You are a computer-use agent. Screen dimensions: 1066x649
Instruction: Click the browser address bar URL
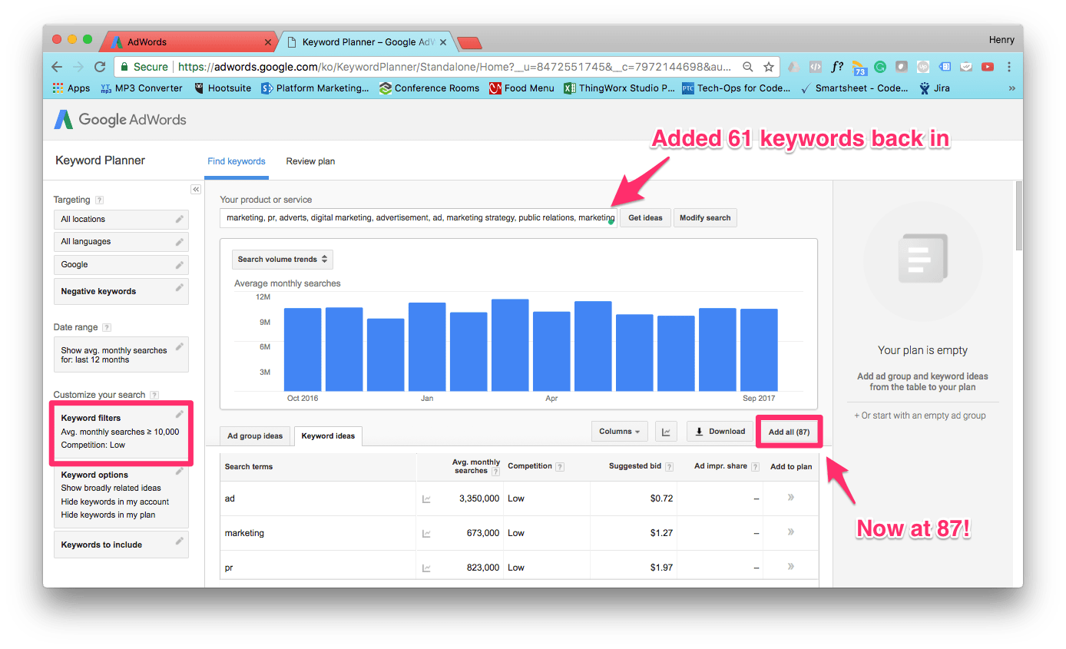(455, 67)
